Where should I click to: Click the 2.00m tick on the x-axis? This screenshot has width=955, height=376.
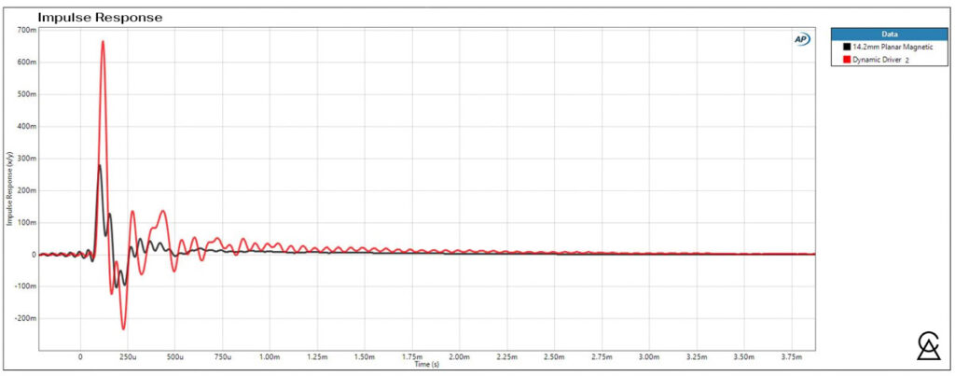point(459,357)
